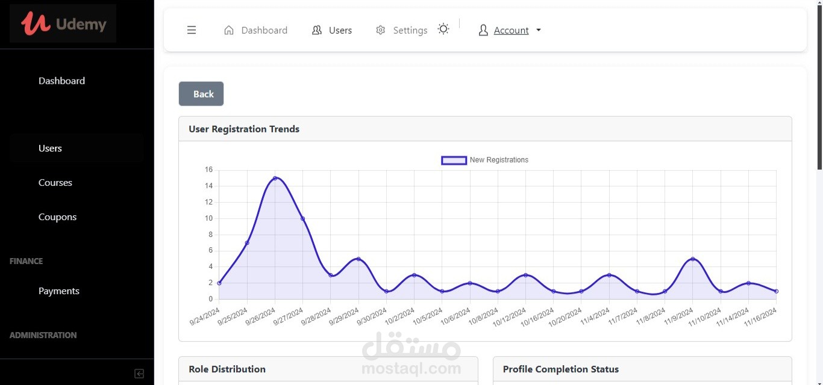Toggle New Registrations legend series
This screenshot has width=823, height=385.
pos(454,160)
